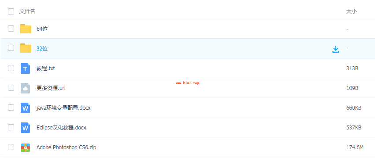
Task: Open the file name 更多资源.url
Action: click(51, 88)
